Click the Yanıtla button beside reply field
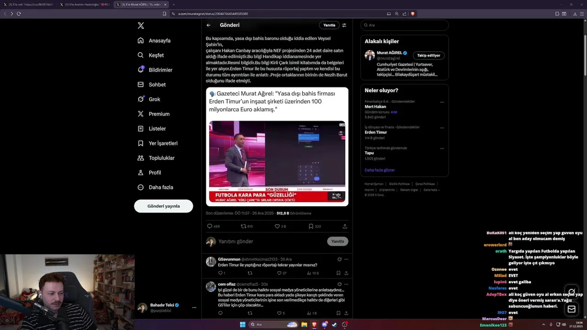This screenshot has height=330, width=587. (338, 242)
